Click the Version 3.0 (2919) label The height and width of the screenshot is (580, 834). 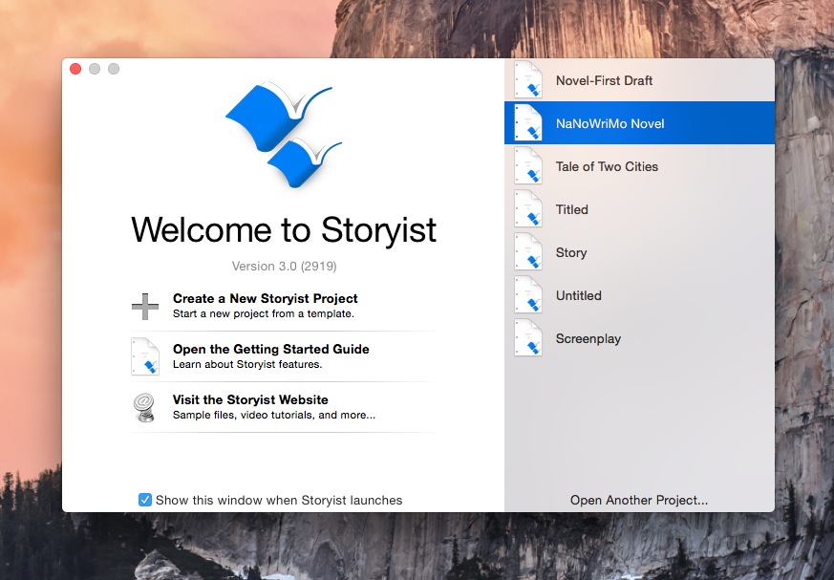[x=284, y=266]
